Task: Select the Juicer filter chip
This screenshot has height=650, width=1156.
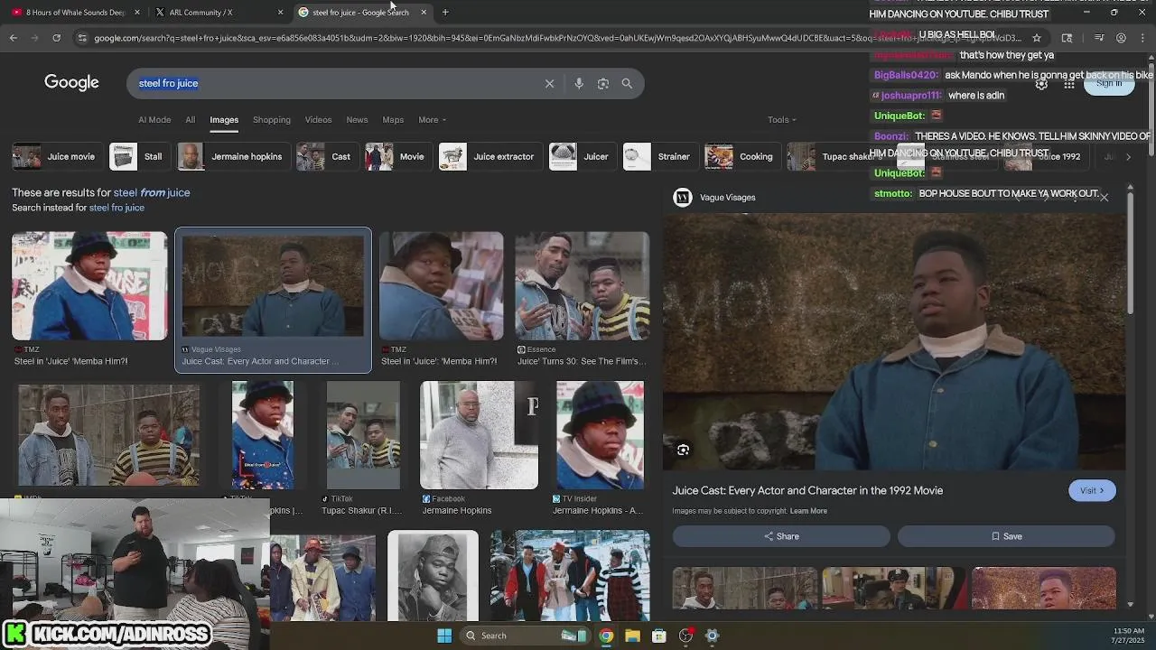Action: (581, 156)
